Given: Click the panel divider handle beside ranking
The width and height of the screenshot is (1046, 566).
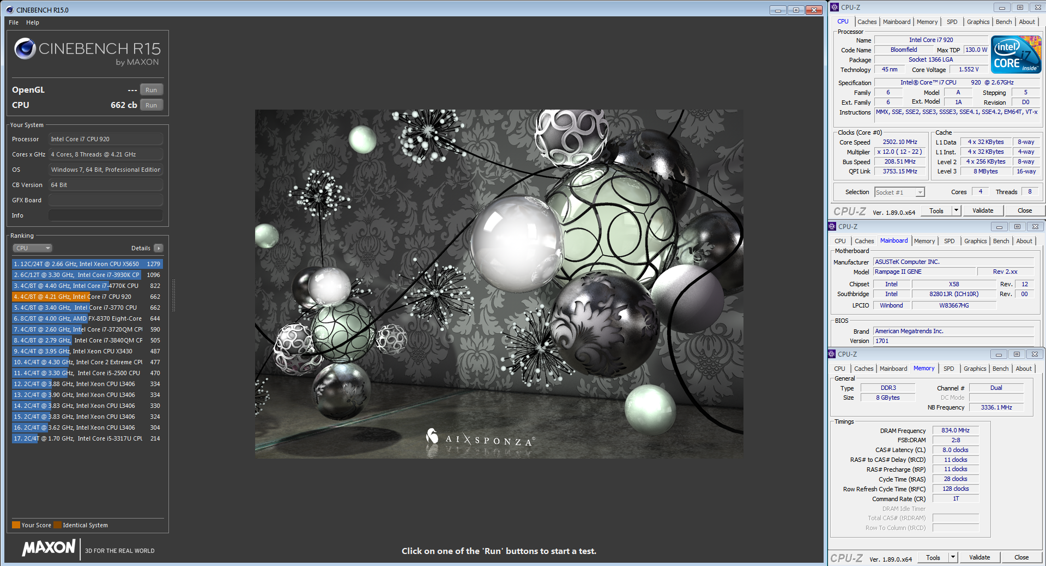Looking at the screenshot, I should [x=173, y=294].
